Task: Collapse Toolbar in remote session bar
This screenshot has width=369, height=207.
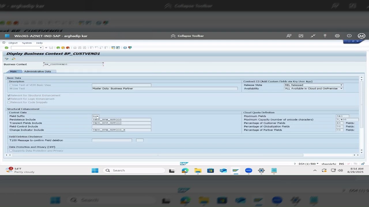Action: point(187,36)
